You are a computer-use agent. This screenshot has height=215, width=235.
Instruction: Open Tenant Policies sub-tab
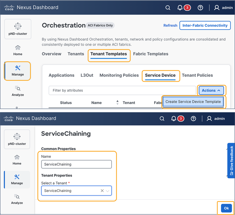[x=197, y=75]
